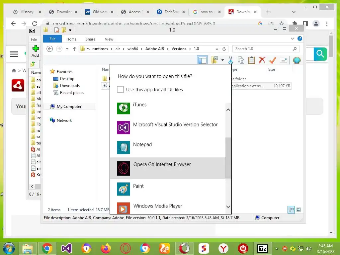Open Visual Studio from the taskbar

pyautogui.click(x=66, y=248)
